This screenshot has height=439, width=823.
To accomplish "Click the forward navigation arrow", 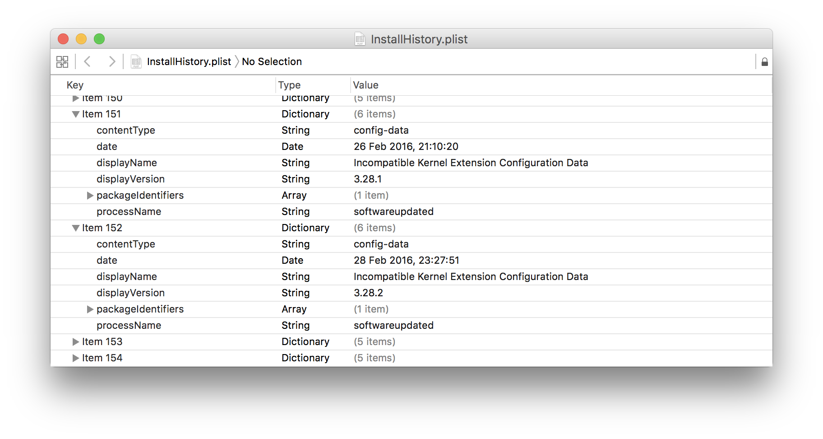I will pos(112,61).
